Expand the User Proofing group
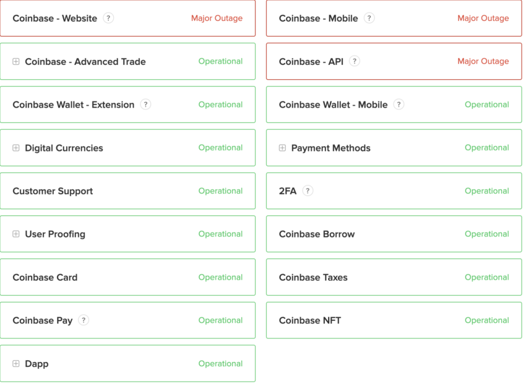The height and width of the screenshot is (386, 526). (x=15, y=234)
